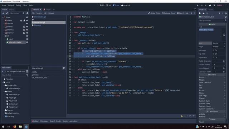Play custom scene icon
This screenshot has width=229, height=129.
pos(214,5)
